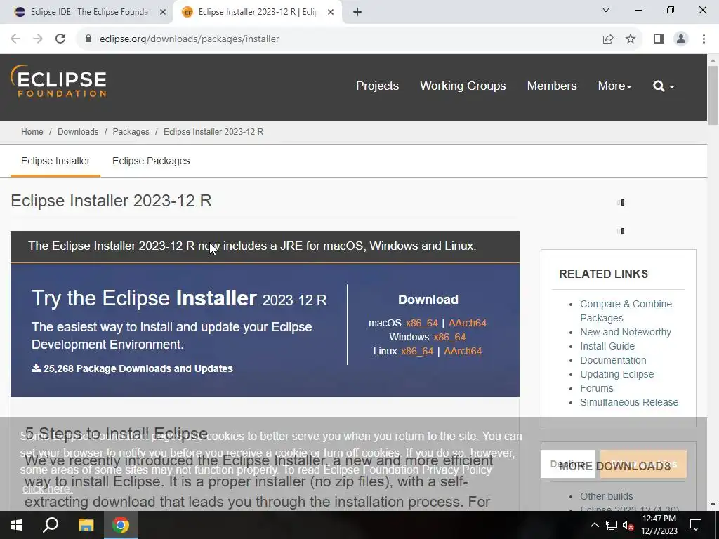The height and width of the screenshot is (539, 719).
Task: Download macOS AArch64 installer
Action: tap(467, 323)
